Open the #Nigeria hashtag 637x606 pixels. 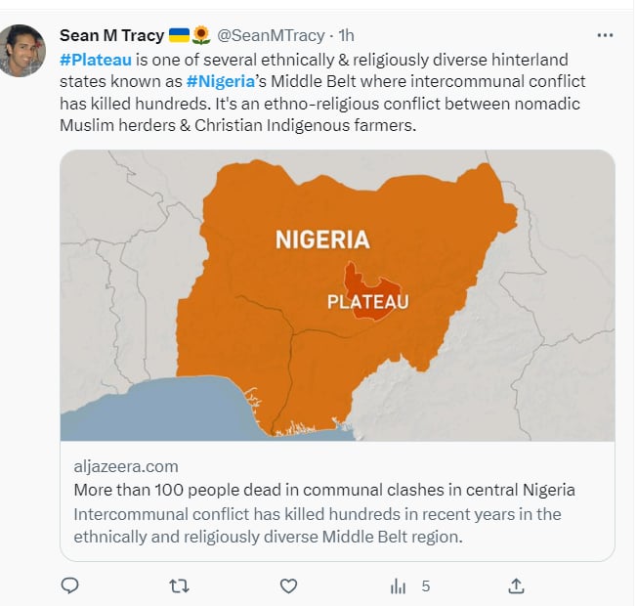click(220, 82)
